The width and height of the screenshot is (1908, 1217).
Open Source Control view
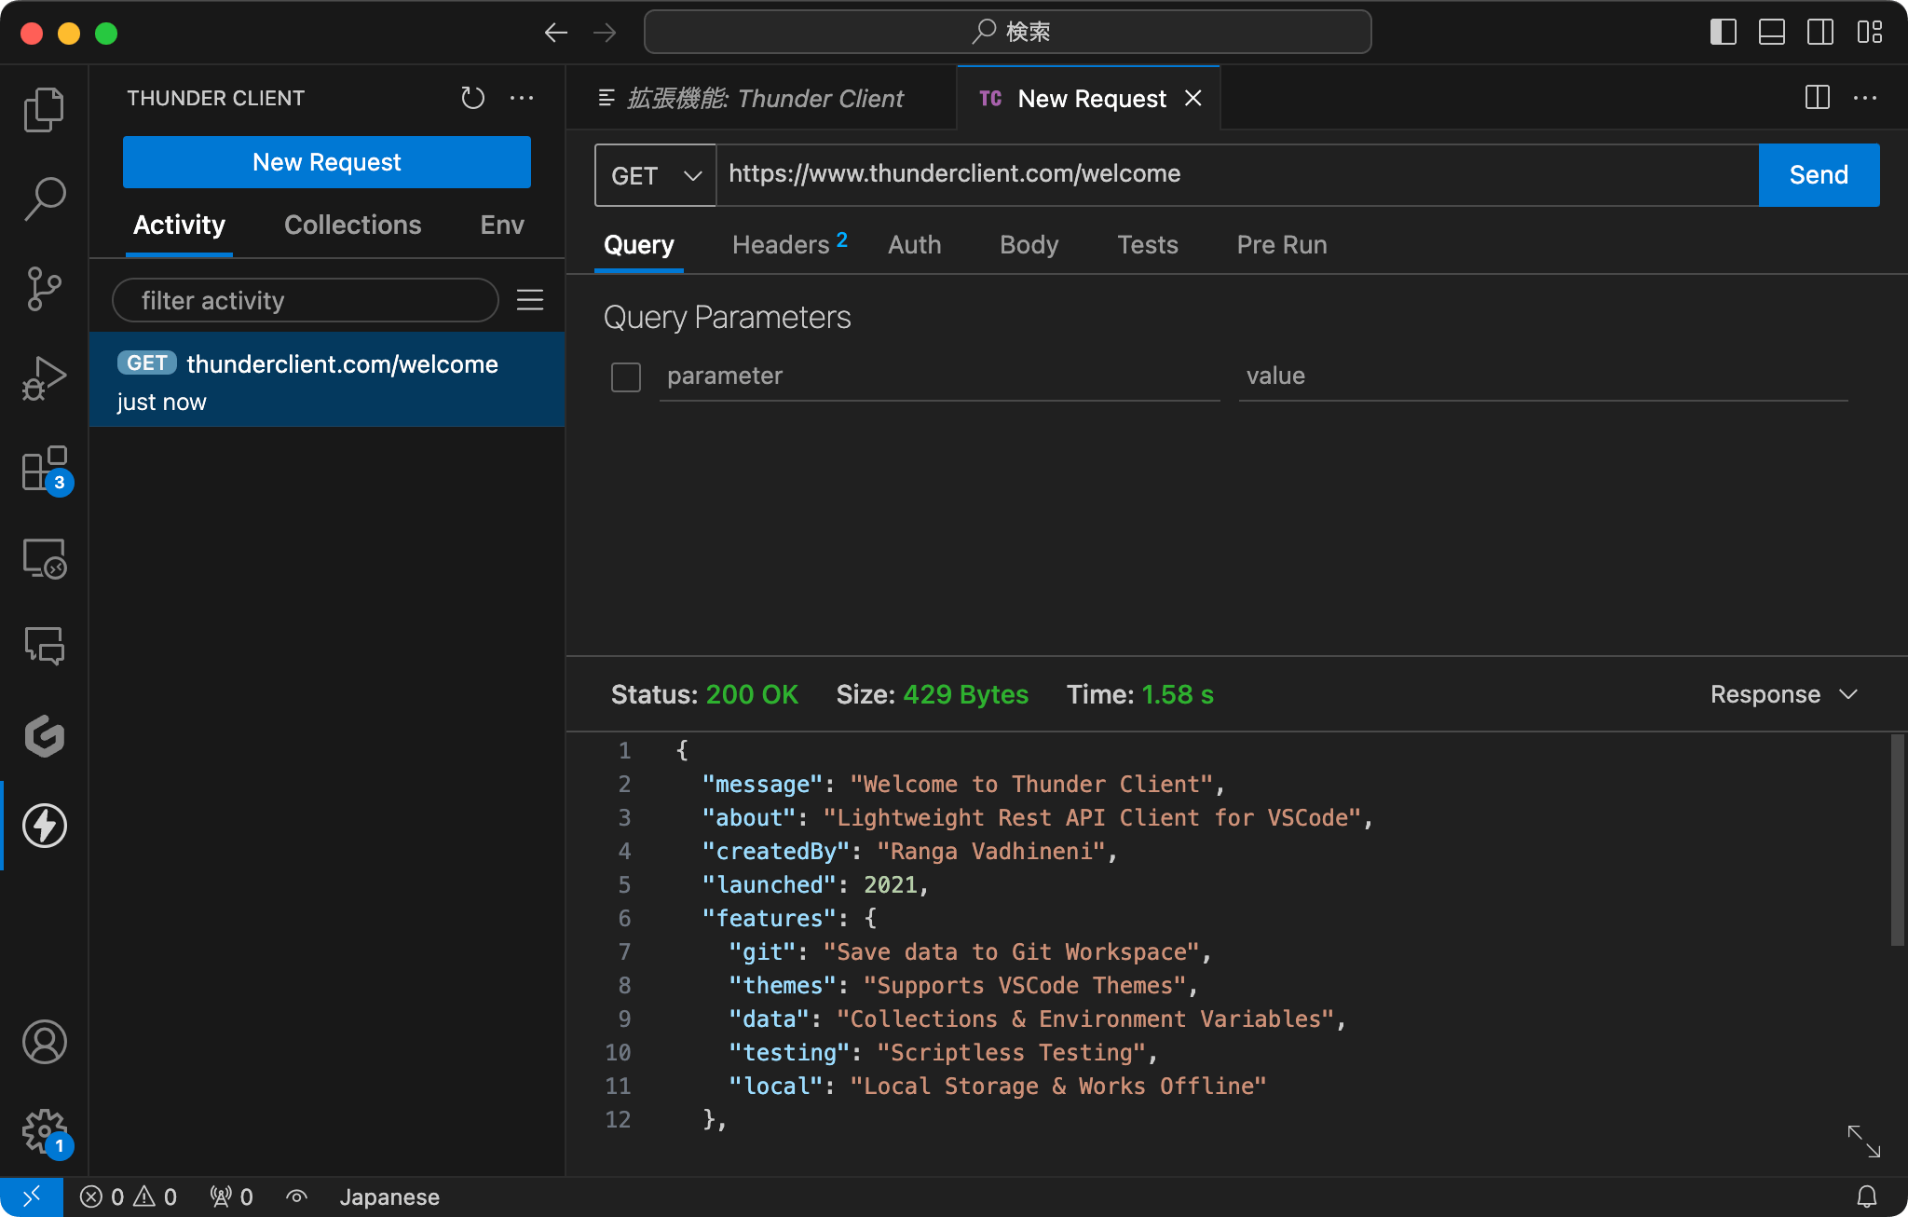44,289
